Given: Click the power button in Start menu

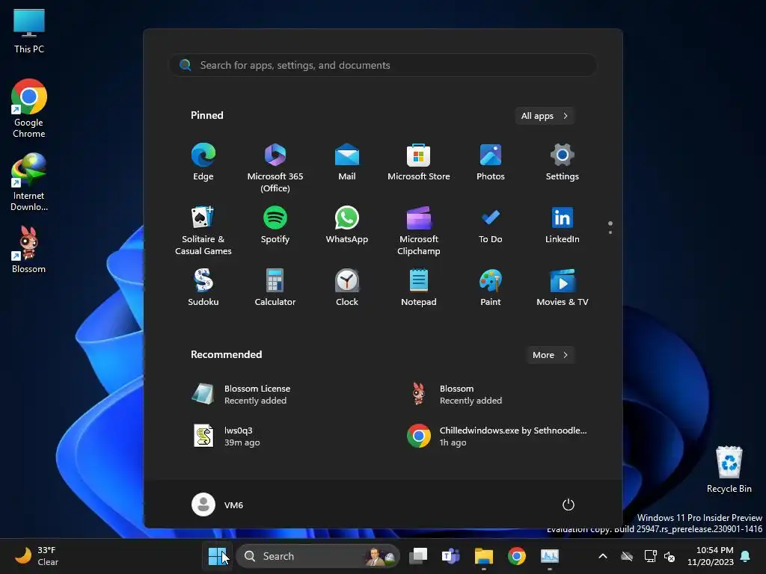Looking at the screenshot, I should 569,504.
